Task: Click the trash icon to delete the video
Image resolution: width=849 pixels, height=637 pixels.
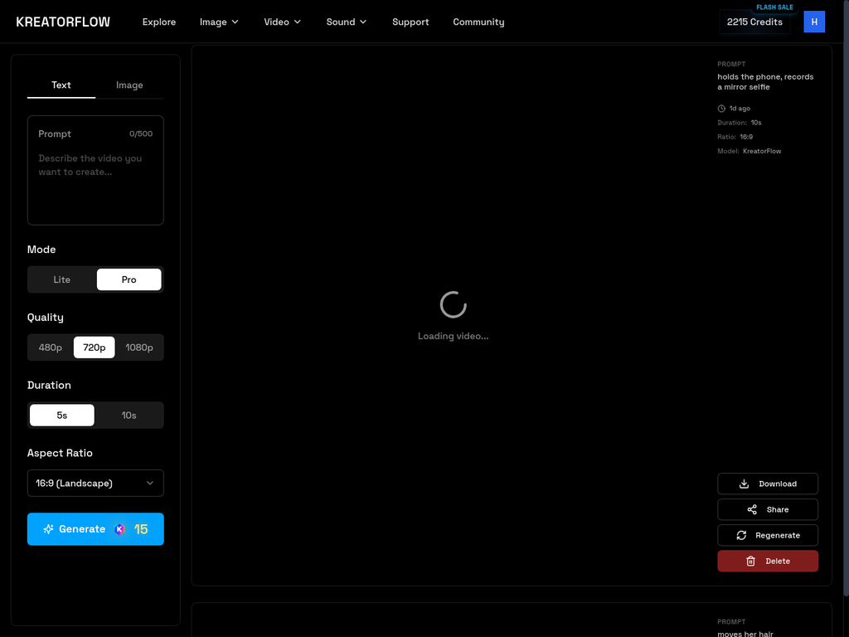Action: pyautogui.click(x=750, y=561)
